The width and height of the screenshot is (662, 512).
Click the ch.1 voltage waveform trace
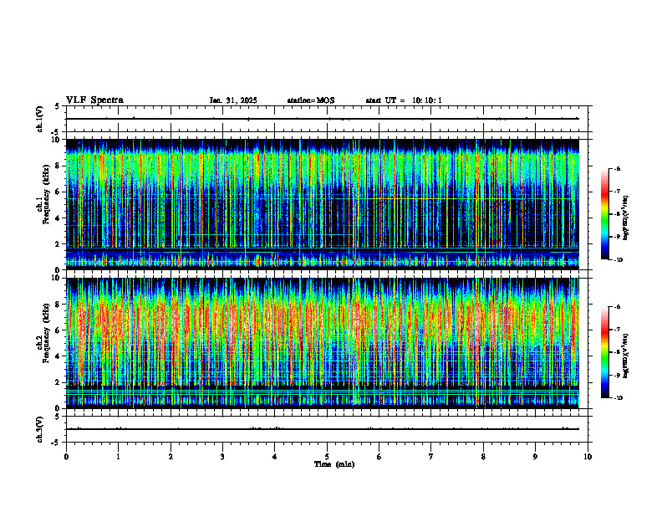[323, 119]
